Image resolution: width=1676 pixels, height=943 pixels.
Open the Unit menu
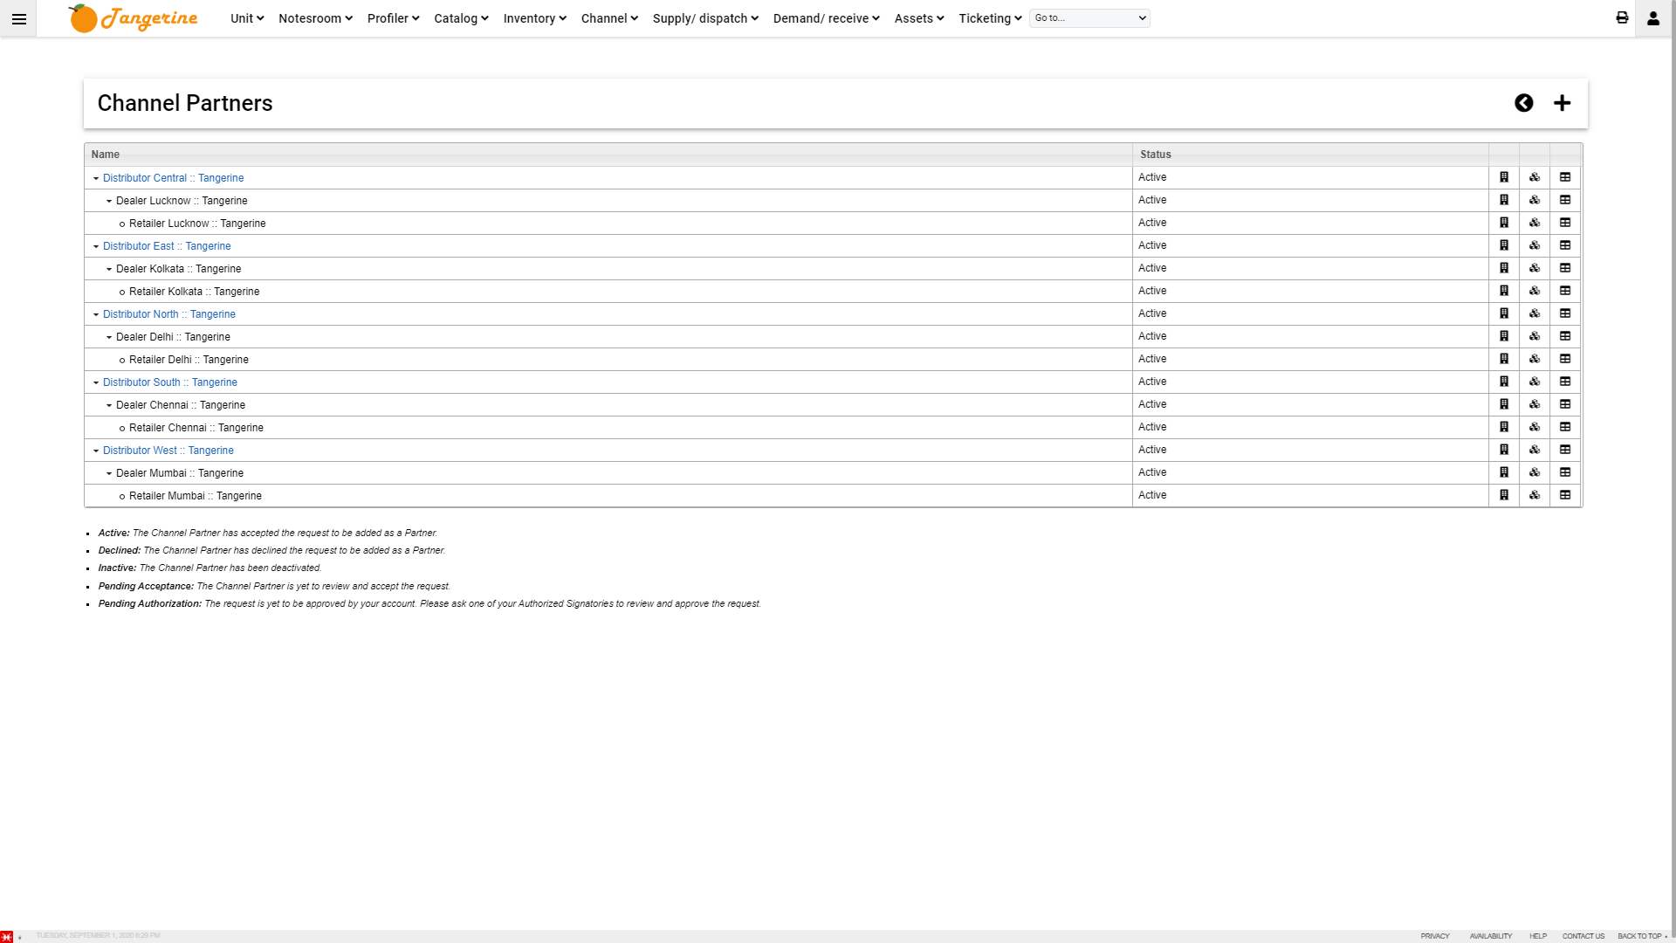(247, 18)
